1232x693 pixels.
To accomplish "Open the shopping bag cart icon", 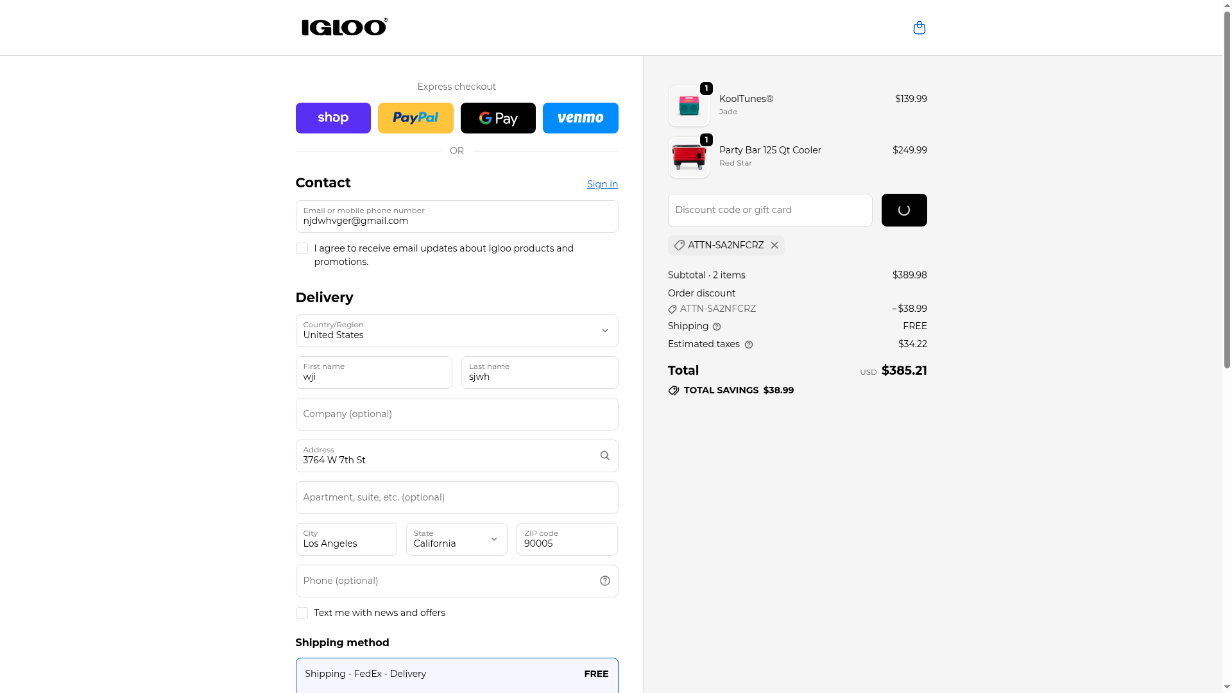I will 919,28.
